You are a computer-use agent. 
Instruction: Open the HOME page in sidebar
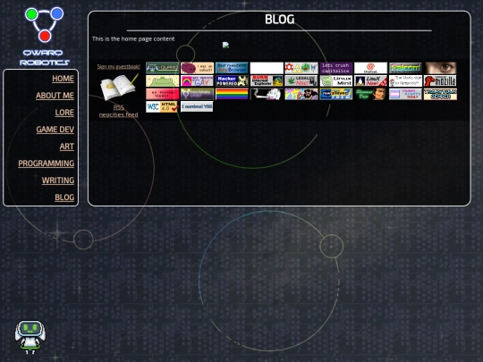coord(63,79)
